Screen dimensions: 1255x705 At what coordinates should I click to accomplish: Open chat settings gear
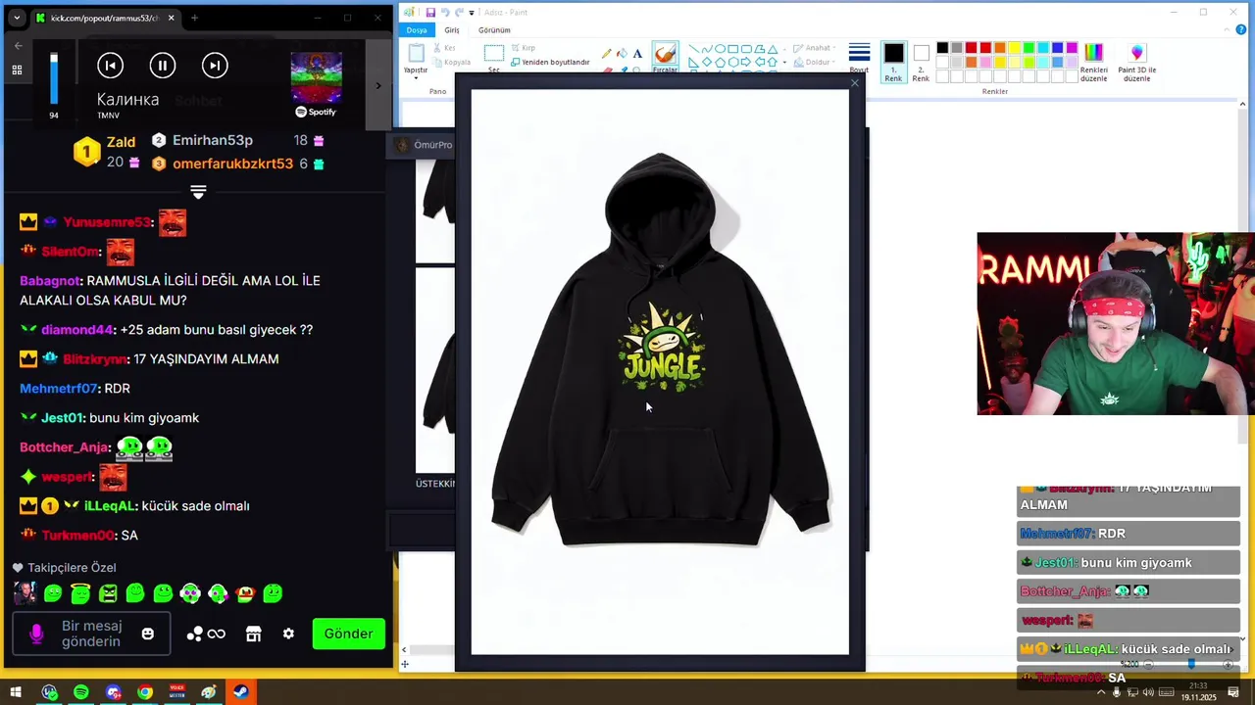(x=288, y=634)
